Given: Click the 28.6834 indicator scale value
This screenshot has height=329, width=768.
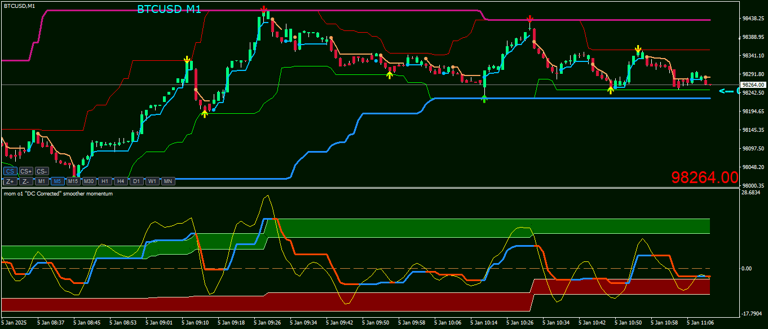Looking at the screenshot, I should [x=752, y=193].
